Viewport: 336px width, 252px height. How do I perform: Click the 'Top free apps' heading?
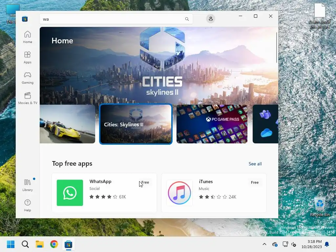(72, 163)
